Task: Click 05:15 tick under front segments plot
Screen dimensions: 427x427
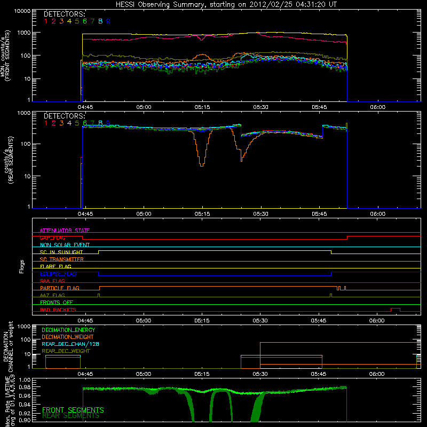Action: (x=202, y=107)
